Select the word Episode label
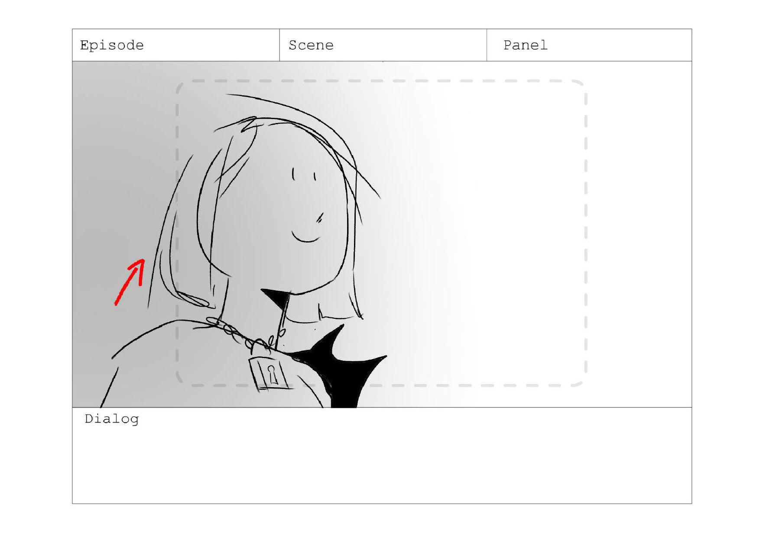Image resolution: width=760 pixels, height=537 pixels. 112,45
